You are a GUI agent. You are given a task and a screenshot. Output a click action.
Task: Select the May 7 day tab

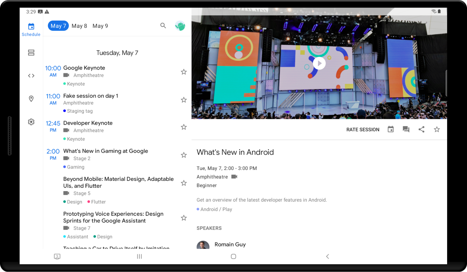point(58,26)
